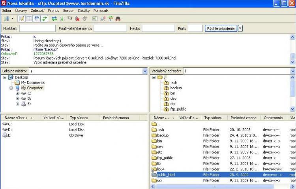Refresh the file and folder lists
The width and height of the screenshot is (296, 189).
(x=54, y=19)
